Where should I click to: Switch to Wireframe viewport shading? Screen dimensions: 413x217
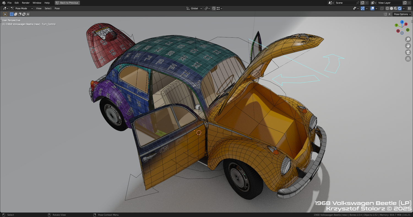387,9
